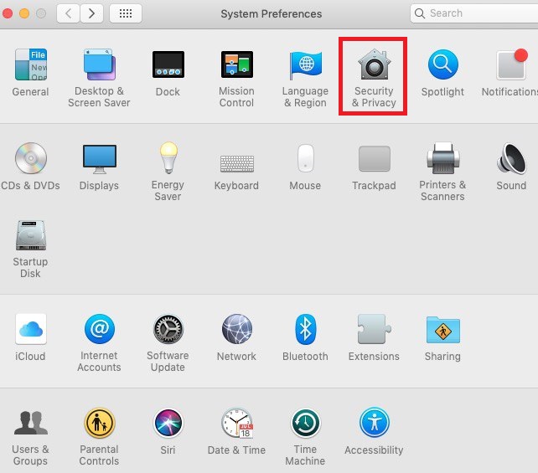Minimize window using the yellow button
This screenshot has width=538, height=473.
click(x=24, y=13)
